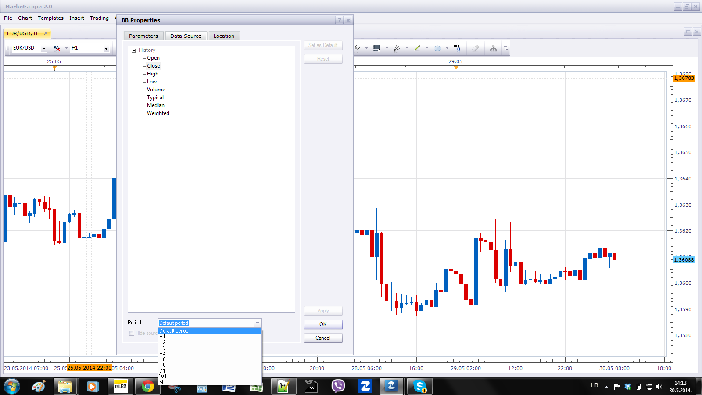This screenshot has width=702, height=395.
Task: Open the Insert menu
Action: [x=77, y=18]
